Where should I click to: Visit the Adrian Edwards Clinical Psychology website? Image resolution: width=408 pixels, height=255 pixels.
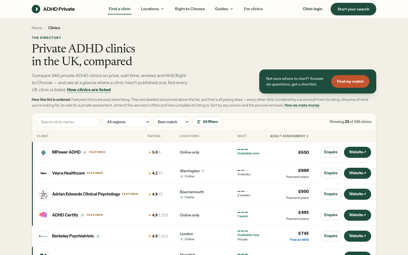coord(358,194)
